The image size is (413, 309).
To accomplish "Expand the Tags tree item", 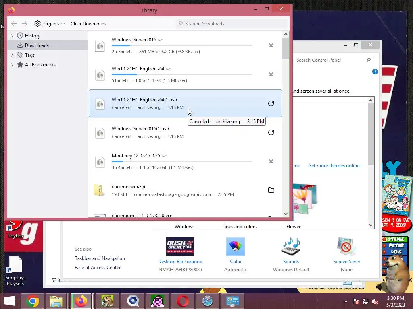I will (x=12, y=55).
